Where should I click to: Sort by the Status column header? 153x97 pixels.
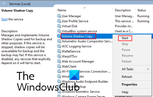142,10
